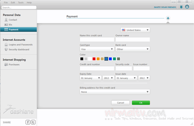Expand the Card type Visa dropdown
Image resolution: width=194 pixels, height=126 pixels.
click(97, 49)
